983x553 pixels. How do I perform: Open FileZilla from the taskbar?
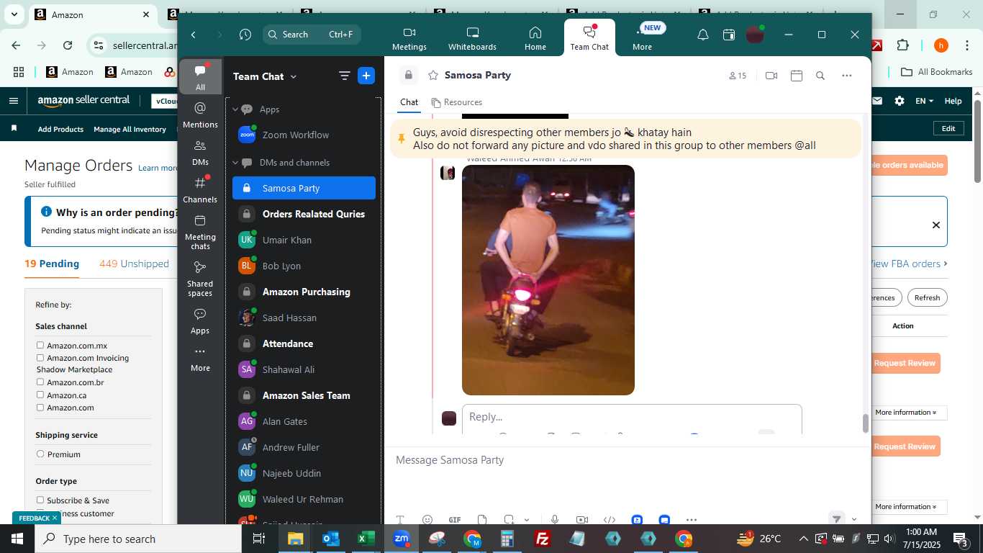543,539
